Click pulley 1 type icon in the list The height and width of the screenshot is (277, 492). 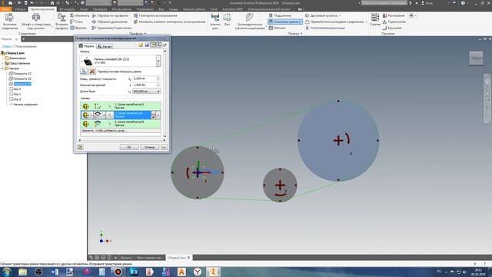click(85, 106)
